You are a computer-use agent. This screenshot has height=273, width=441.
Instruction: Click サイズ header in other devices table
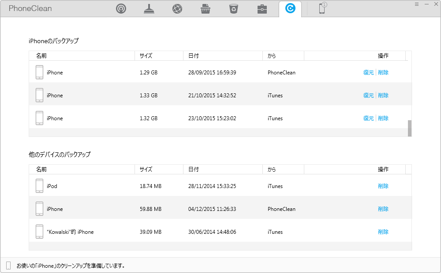coord(159,170)
